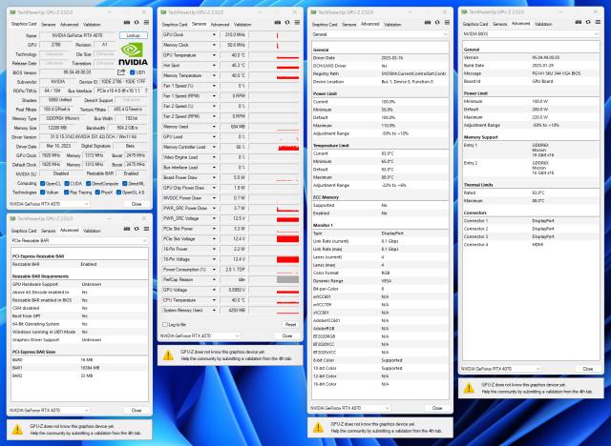Image resolution: width=611 pixels, height=446 pixels.
Task: Click warning icon below the NVIDIA BIOS window
Action: click(x=469, y=388)
